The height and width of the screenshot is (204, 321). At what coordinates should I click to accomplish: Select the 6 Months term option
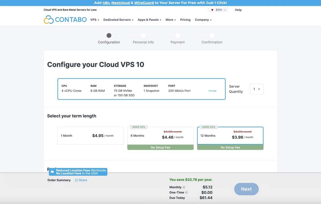(x=160, y=138)
